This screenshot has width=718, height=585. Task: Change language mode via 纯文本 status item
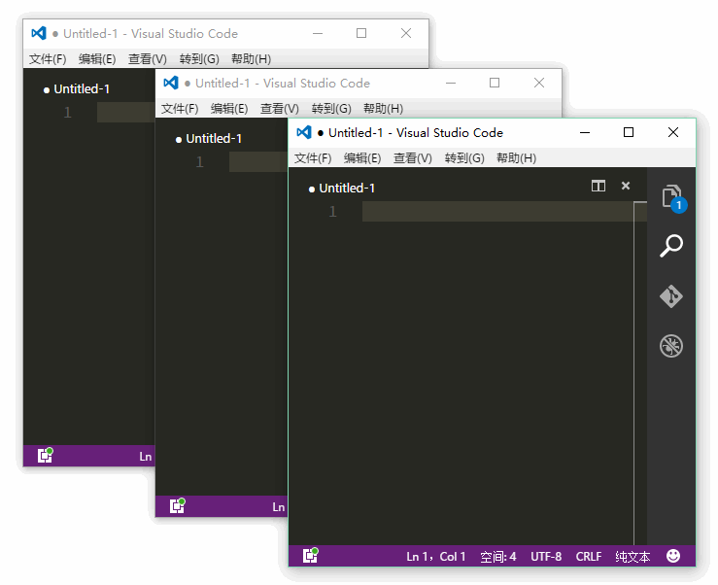click(633, 556)
